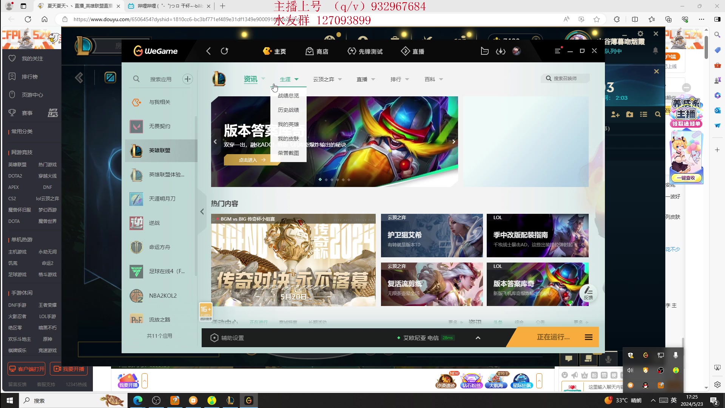The width and height of the screenshot is (725, 408).
Task: Click the LoL client add friend icon
Action: (x=615, y=114)
